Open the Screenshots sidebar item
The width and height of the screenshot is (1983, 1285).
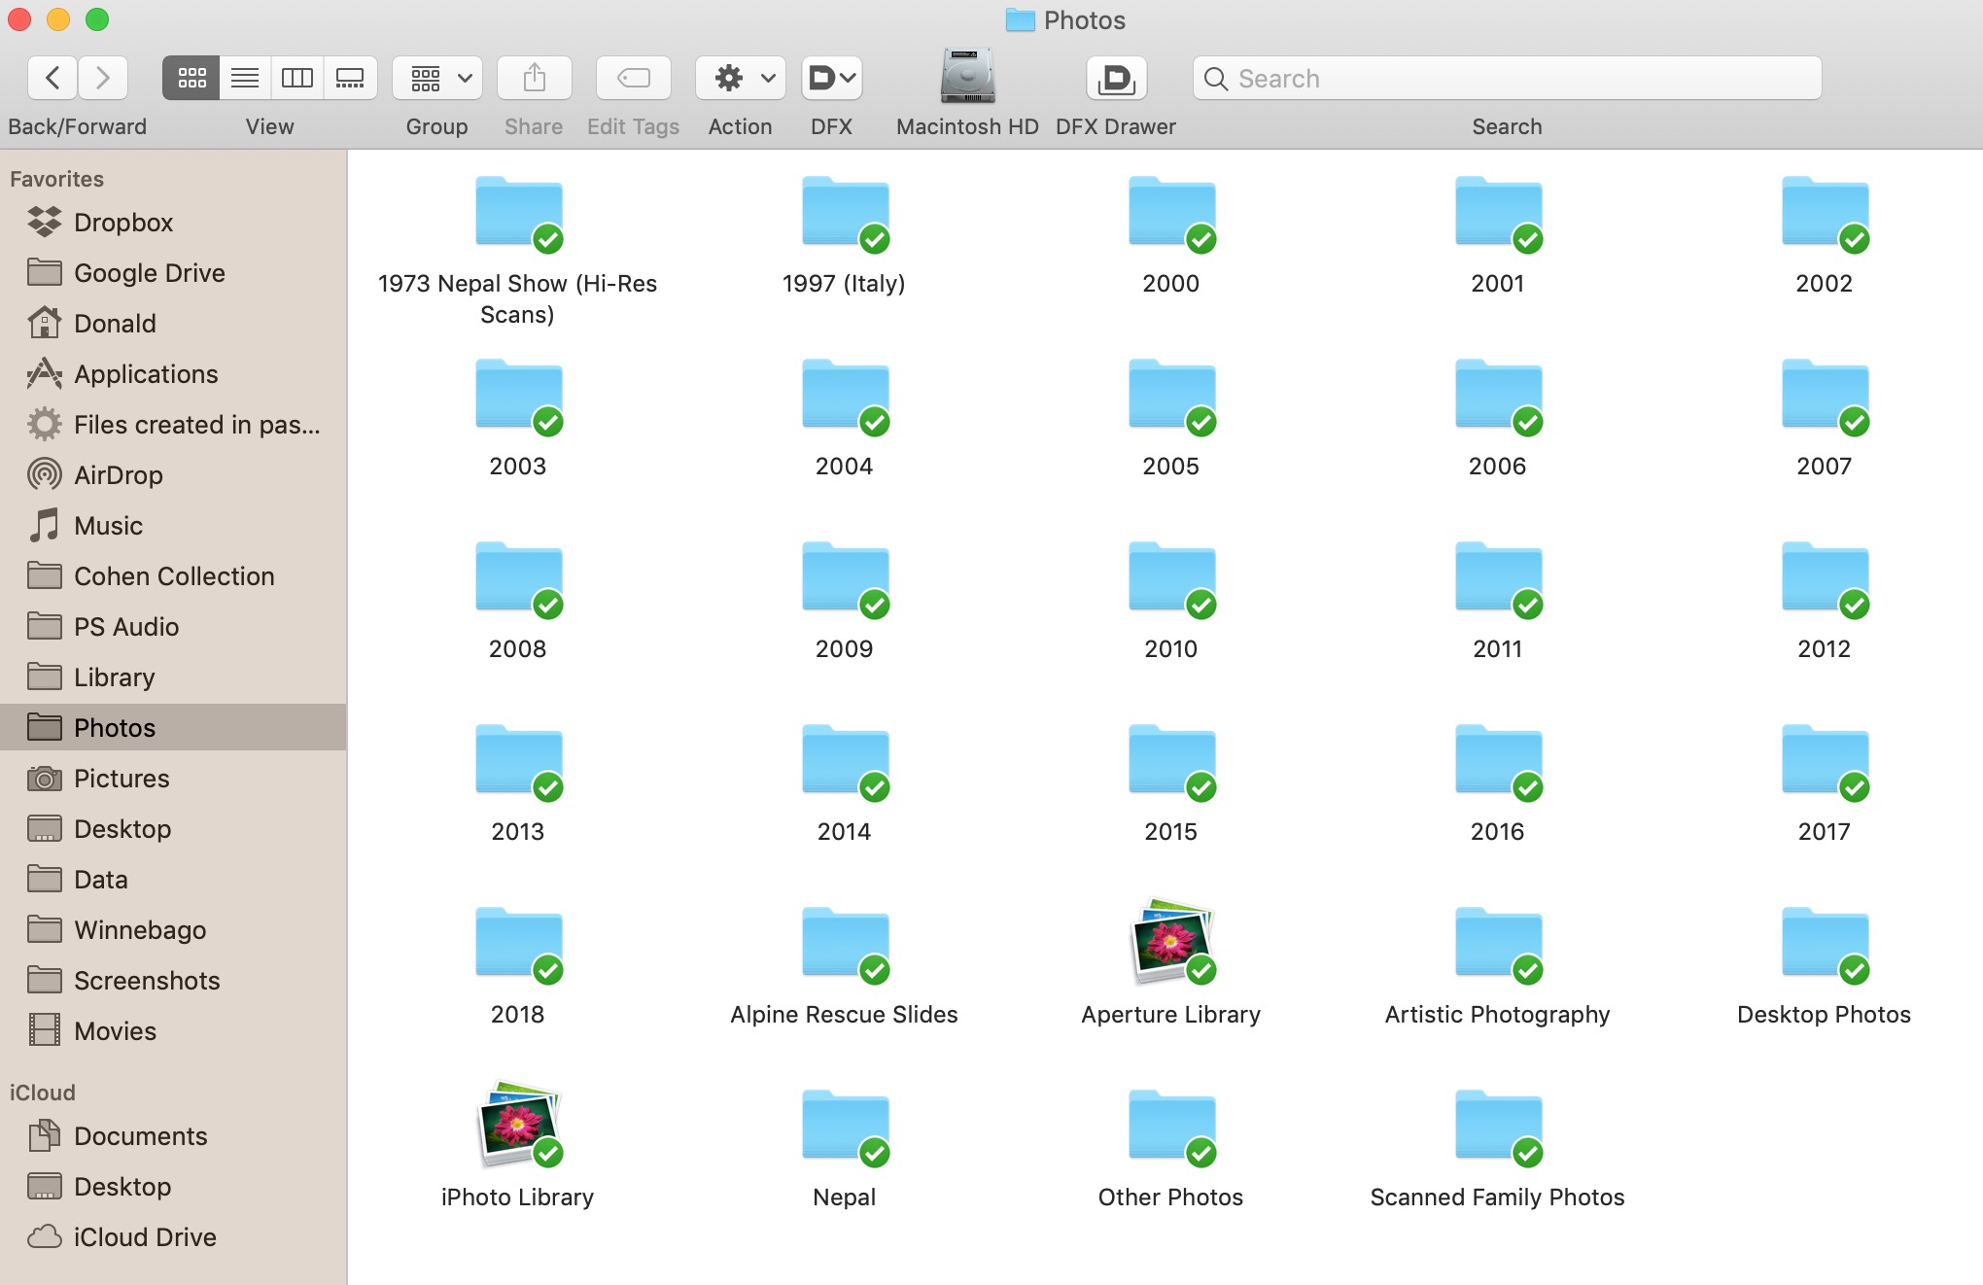[147, 981]
